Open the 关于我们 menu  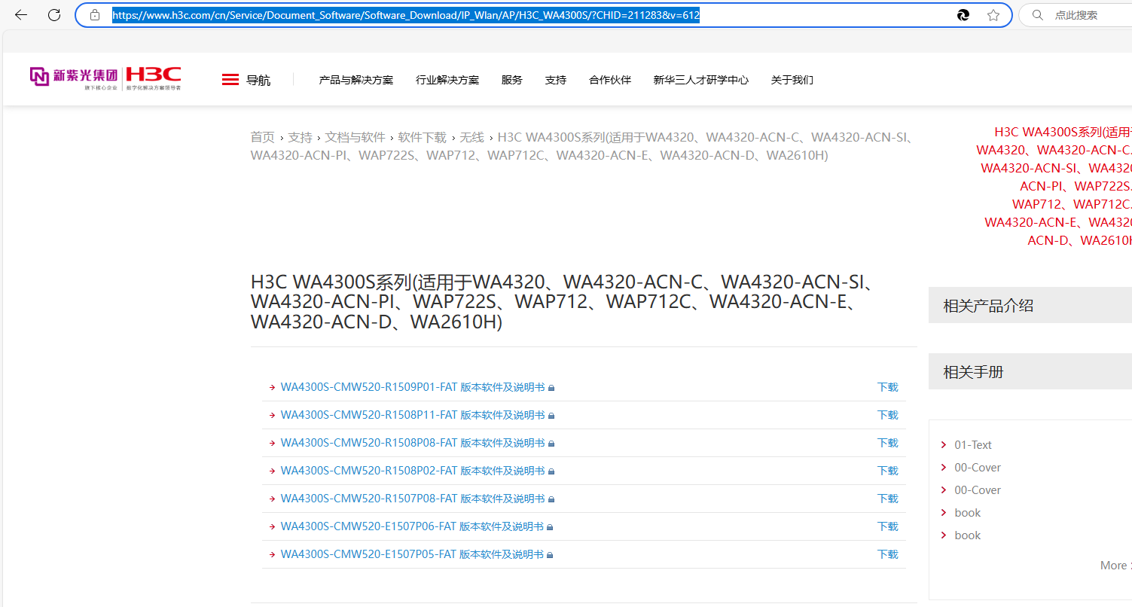point(792,80)
